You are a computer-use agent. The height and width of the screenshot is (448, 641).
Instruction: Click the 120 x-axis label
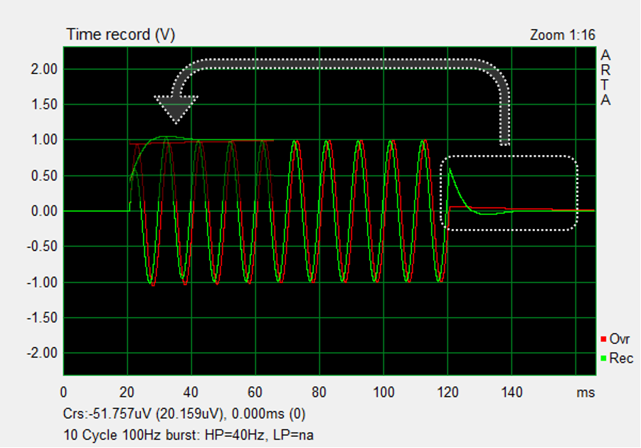(x=447, y=393)
